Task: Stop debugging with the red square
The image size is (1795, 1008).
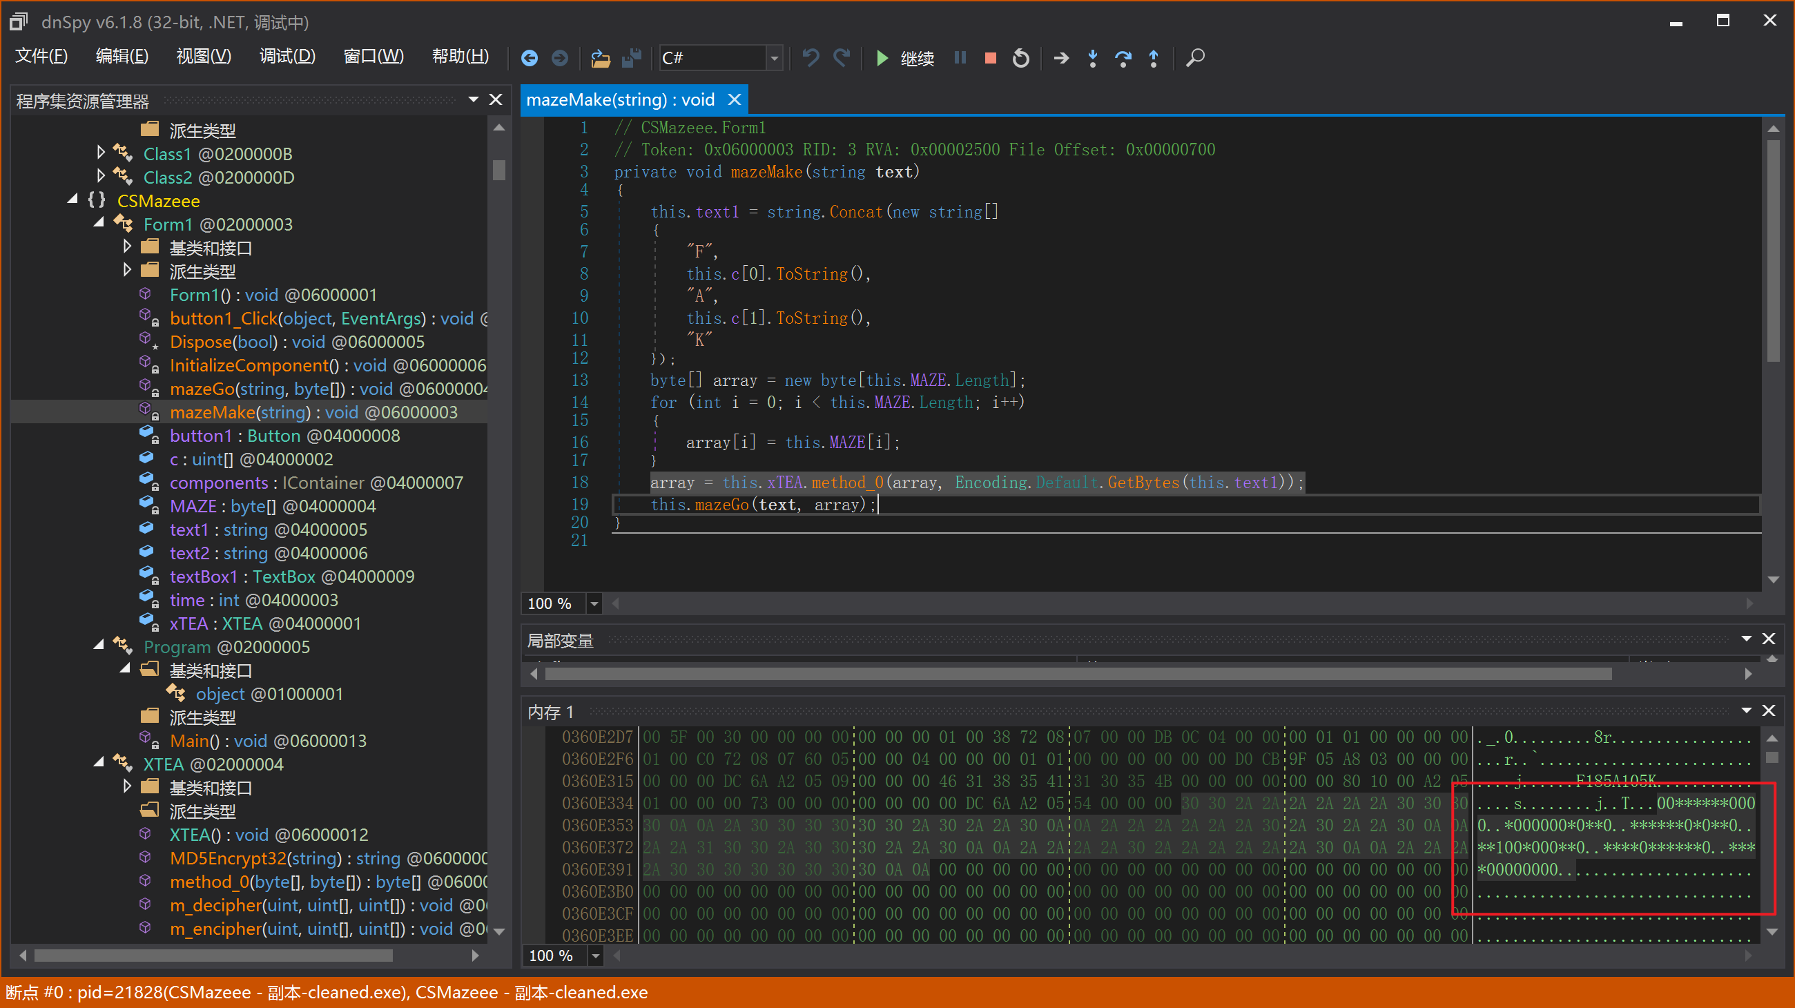Action: coord(990,58)
